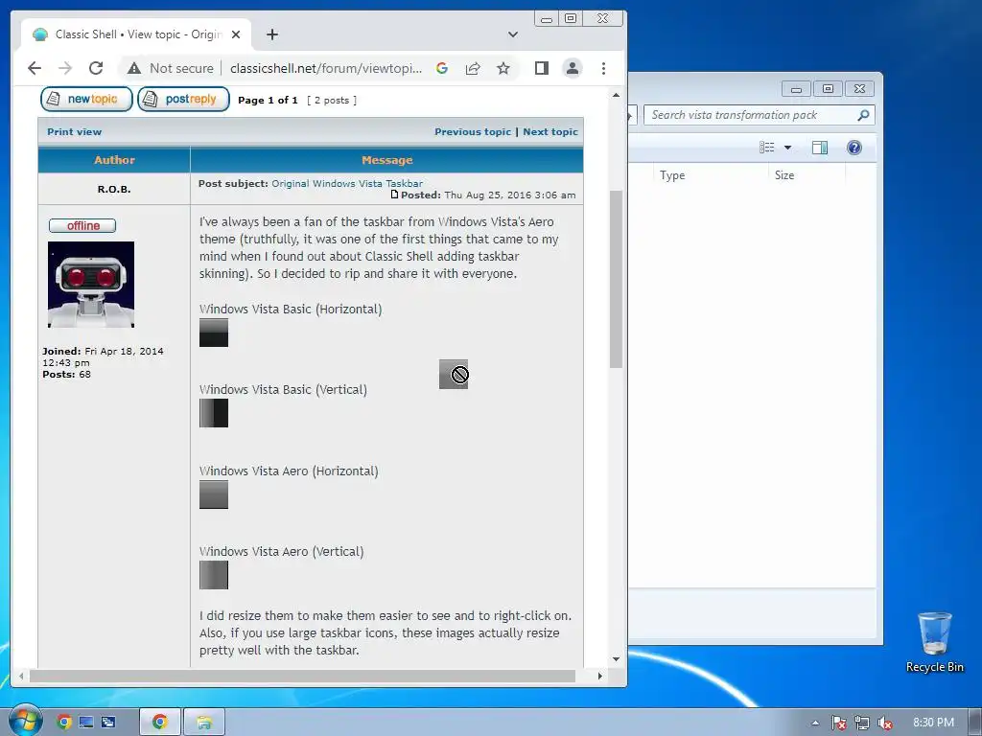
Task: Click the Google icon in the address bar
Action: (442, 68)
